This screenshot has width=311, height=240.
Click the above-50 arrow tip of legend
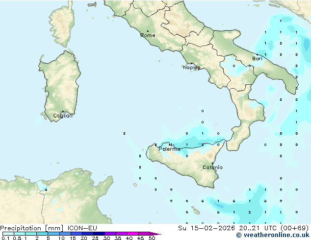[155, 234]
